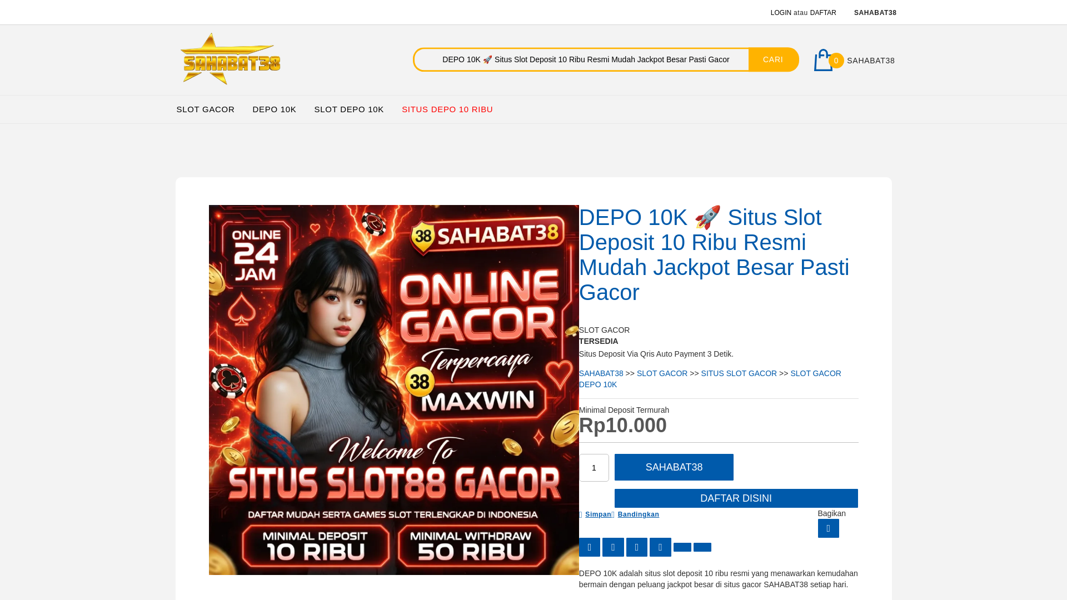Click the second blue social share icon
Viewport: 1067px width, 600px height.
613,547
